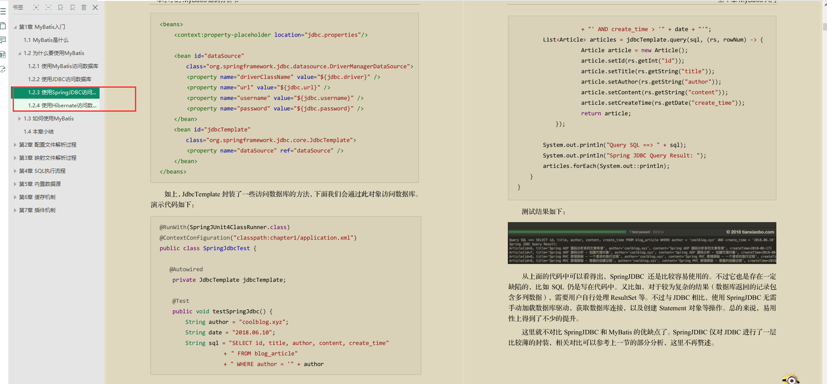Open the page thumbnails sidebar icon
Image resolution: width=827 pixels, height=384 pixels.
(x=3, y=26)
